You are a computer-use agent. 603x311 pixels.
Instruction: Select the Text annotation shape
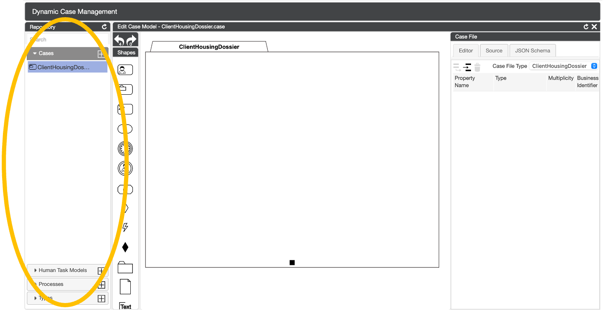point(125,306)
